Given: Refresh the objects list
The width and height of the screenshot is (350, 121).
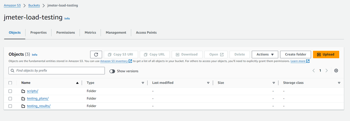Looking at the screenshot, I should 96,55.
